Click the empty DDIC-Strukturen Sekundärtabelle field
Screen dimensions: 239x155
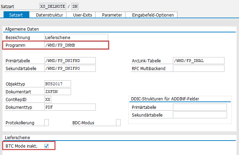point(200,115)
